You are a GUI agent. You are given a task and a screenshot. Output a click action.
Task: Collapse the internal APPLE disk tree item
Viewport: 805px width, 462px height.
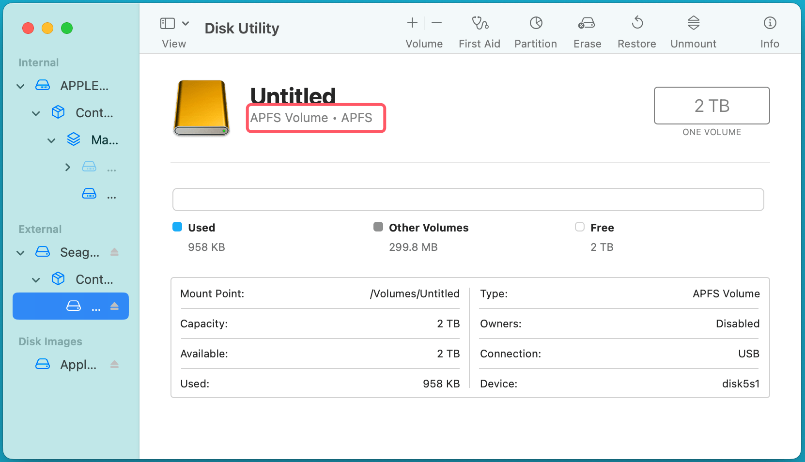click(x=20, y=86)
